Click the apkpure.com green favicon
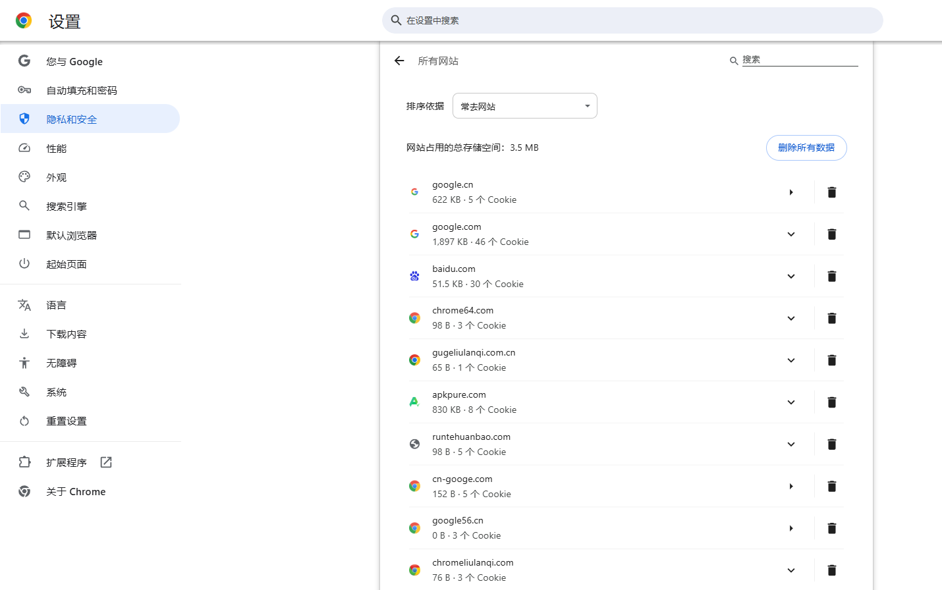 414,402
